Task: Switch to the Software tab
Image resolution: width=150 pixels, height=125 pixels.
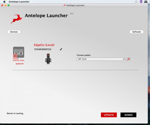Action: pyautogui.click(x=137, y=32)
